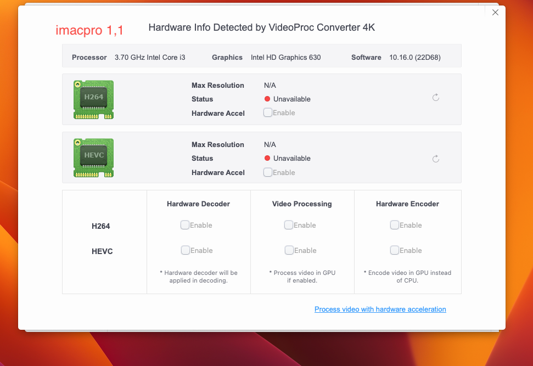
Task: Click 'Process video in GPU if enabled' note
Action: (x=302, y=277)
